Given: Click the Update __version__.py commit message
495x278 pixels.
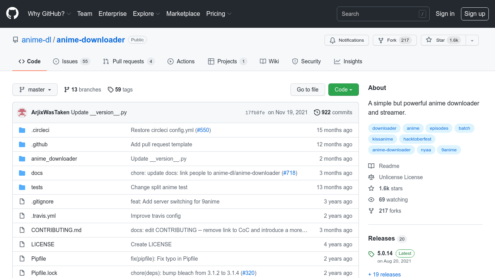Looking at the screenshot, I should click(x=99, y=112).
